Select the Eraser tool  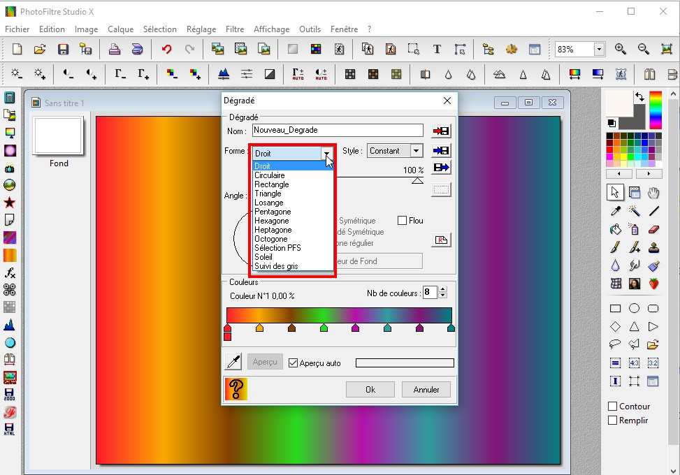654,229
